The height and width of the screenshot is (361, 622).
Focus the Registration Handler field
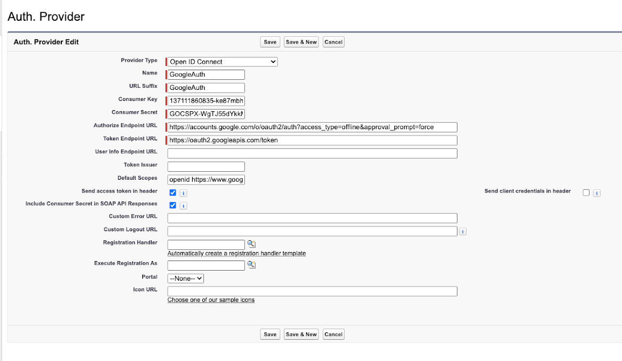206,245
